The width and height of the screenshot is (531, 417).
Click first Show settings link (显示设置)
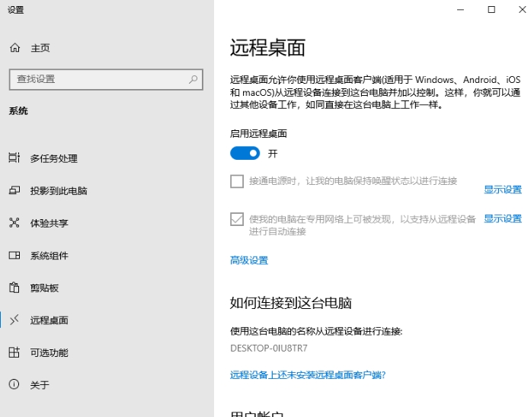[x=503, y=189]
